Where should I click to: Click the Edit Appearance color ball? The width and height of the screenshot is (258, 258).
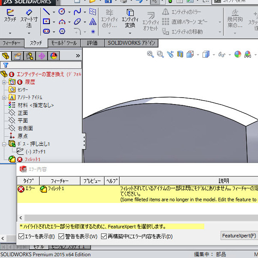238,54
